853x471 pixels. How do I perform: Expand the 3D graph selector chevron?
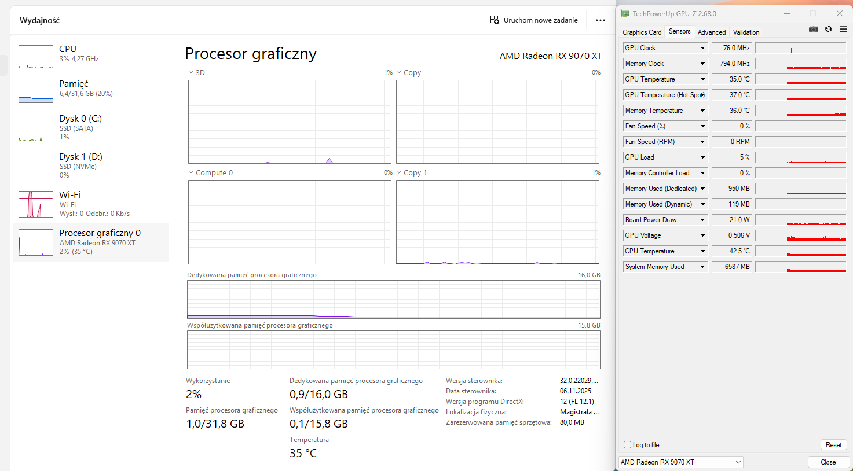click(191, 73)
